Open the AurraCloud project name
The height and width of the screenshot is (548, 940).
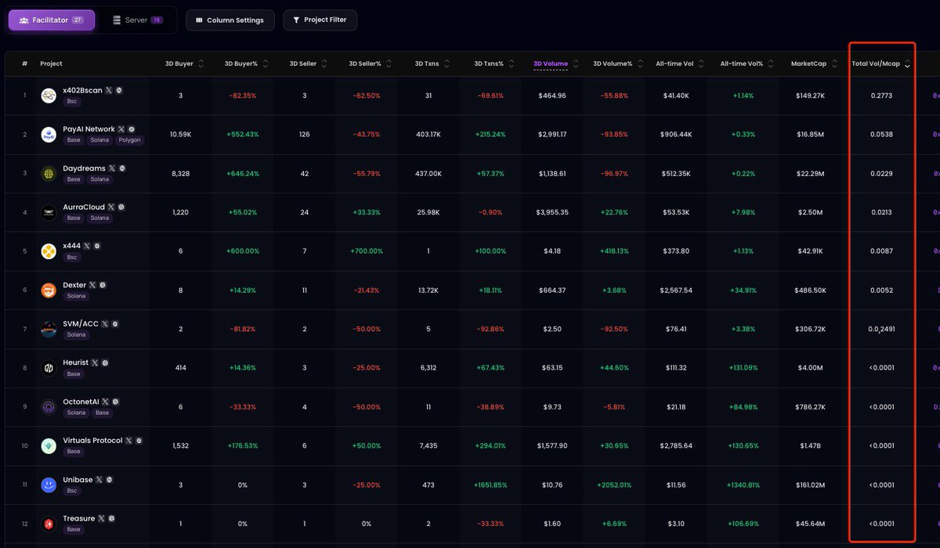(x=84, y=207)
